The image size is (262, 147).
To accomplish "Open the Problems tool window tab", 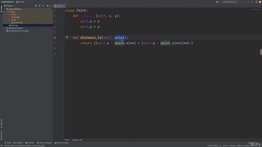I will coord(18,143).
